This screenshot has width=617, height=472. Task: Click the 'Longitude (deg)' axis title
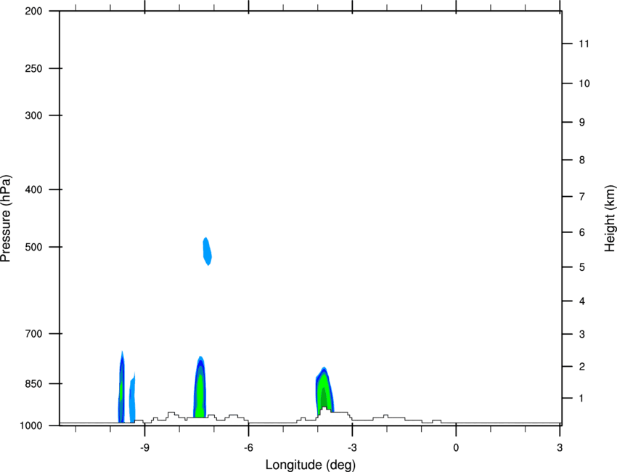[x=311, y=465]
